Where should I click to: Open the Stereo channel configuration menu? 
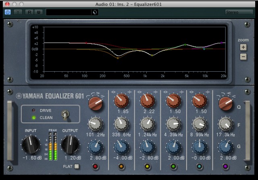[x=239, y=12]
